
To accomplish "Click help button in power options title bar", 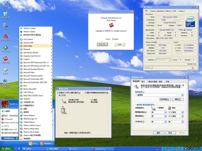I will tap(184, 78).
